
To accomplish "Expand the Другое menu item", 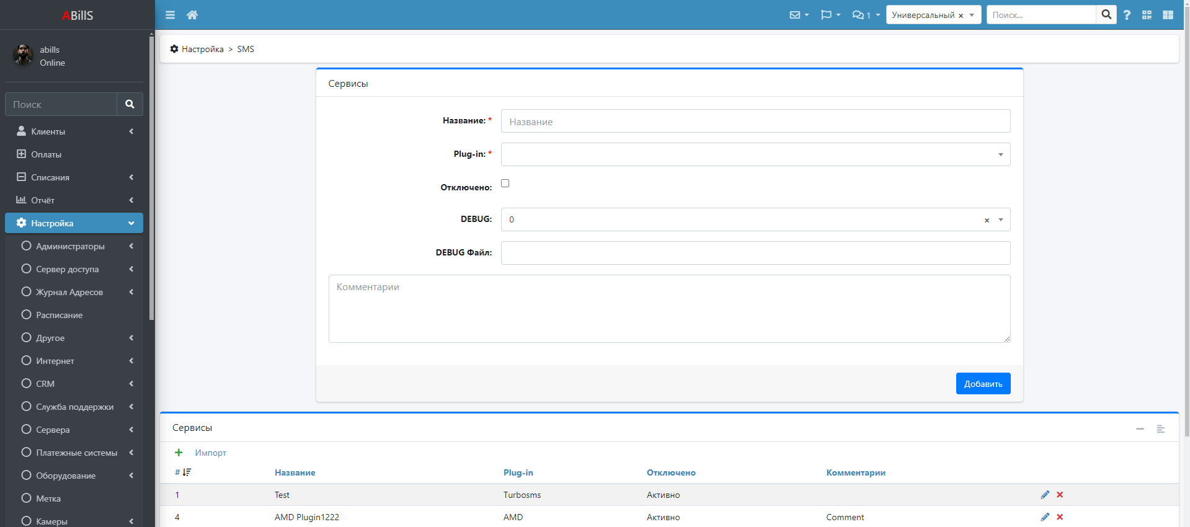I will [x=74, y=338].
